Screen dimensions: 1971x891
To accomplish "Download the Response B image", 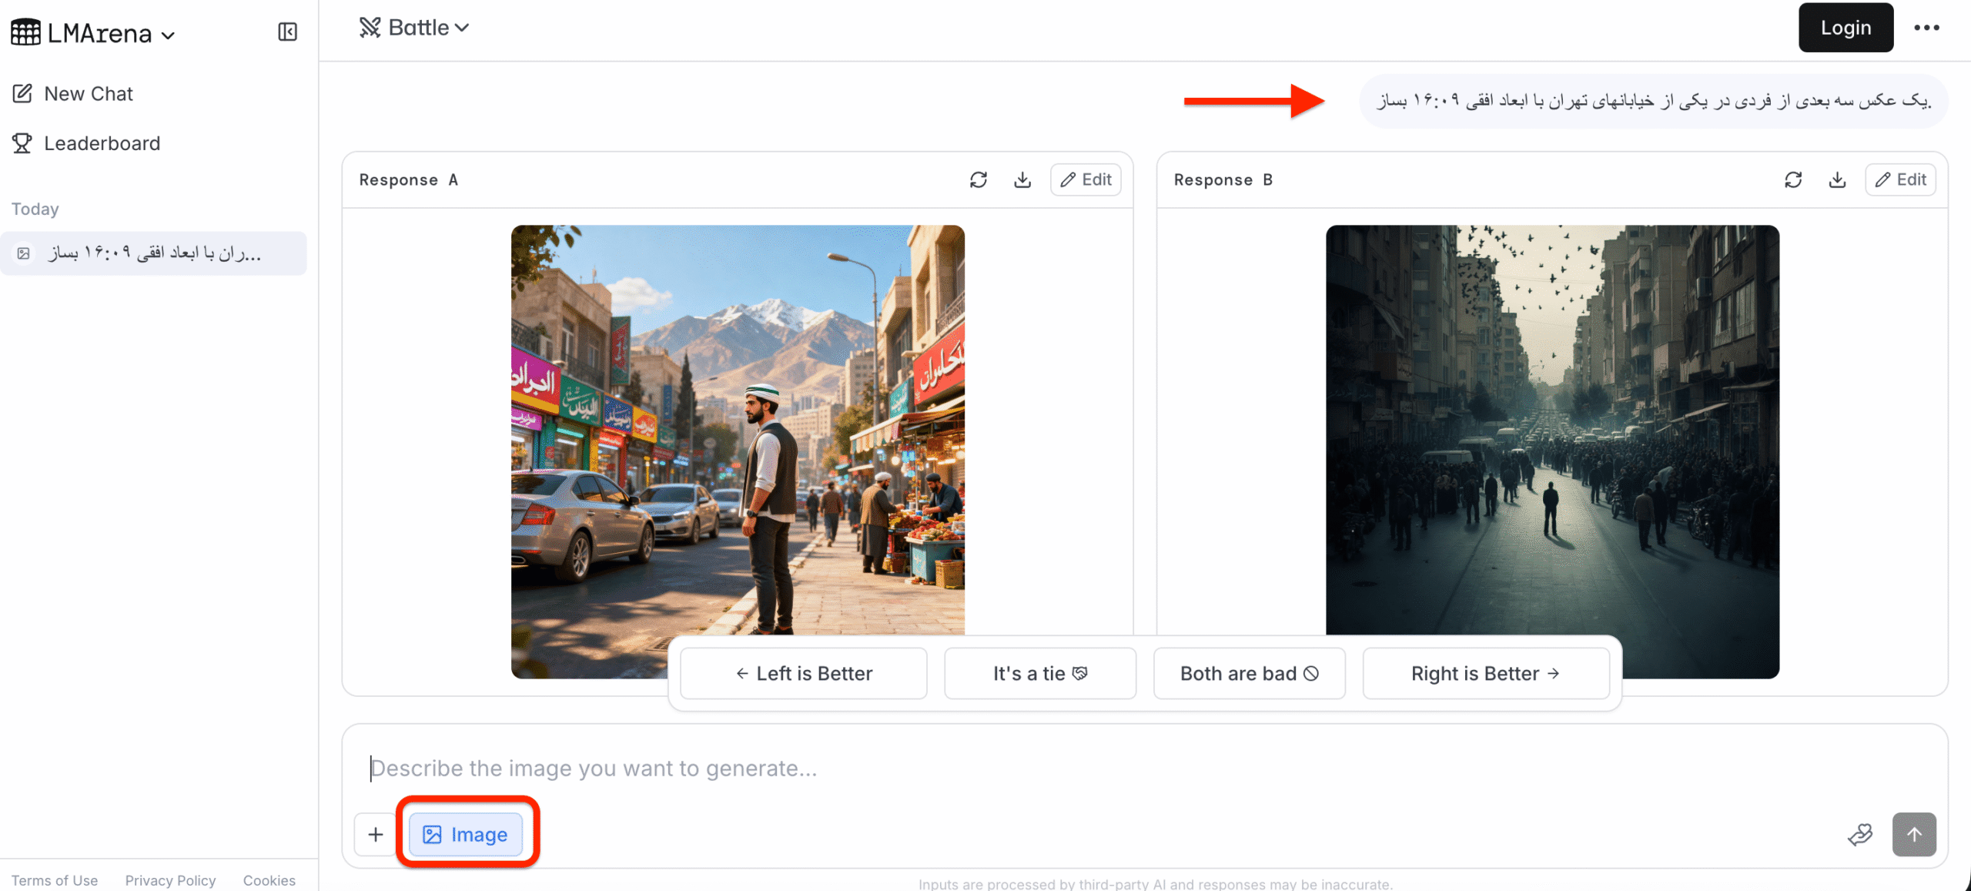I will tap(1838, 179).
